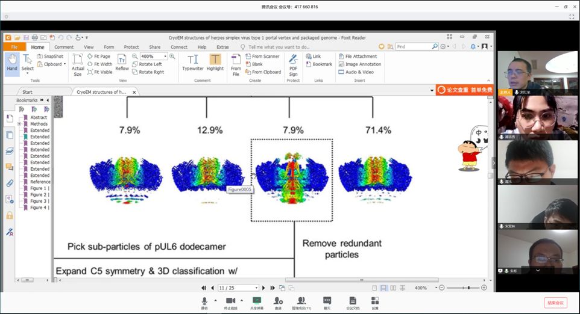The height and width of the screenshot is (314, 580).
Task: Jump to Figure 2 bookmark
Action: (39, 195)
